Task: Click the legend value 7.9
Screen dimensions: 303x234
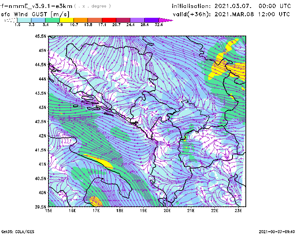Action: pyautogui.click(x=60, y=25)
